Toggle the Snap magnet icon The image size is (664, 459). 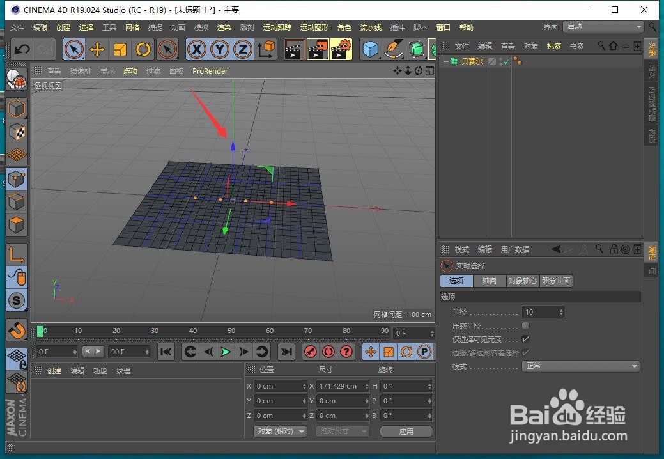tap(17, 331)
